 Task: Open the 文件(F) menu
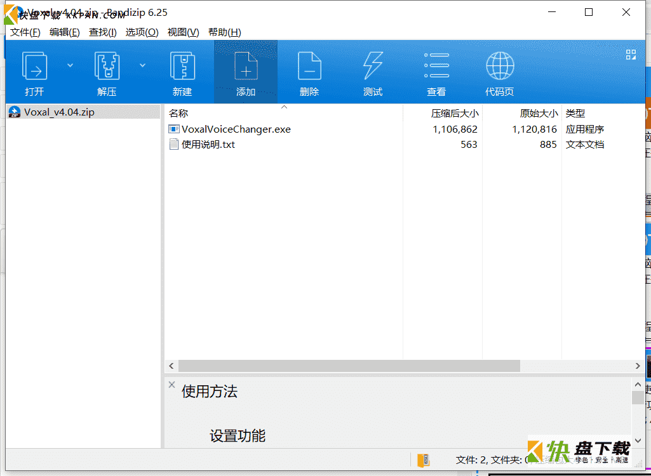(x=25, y=32)
